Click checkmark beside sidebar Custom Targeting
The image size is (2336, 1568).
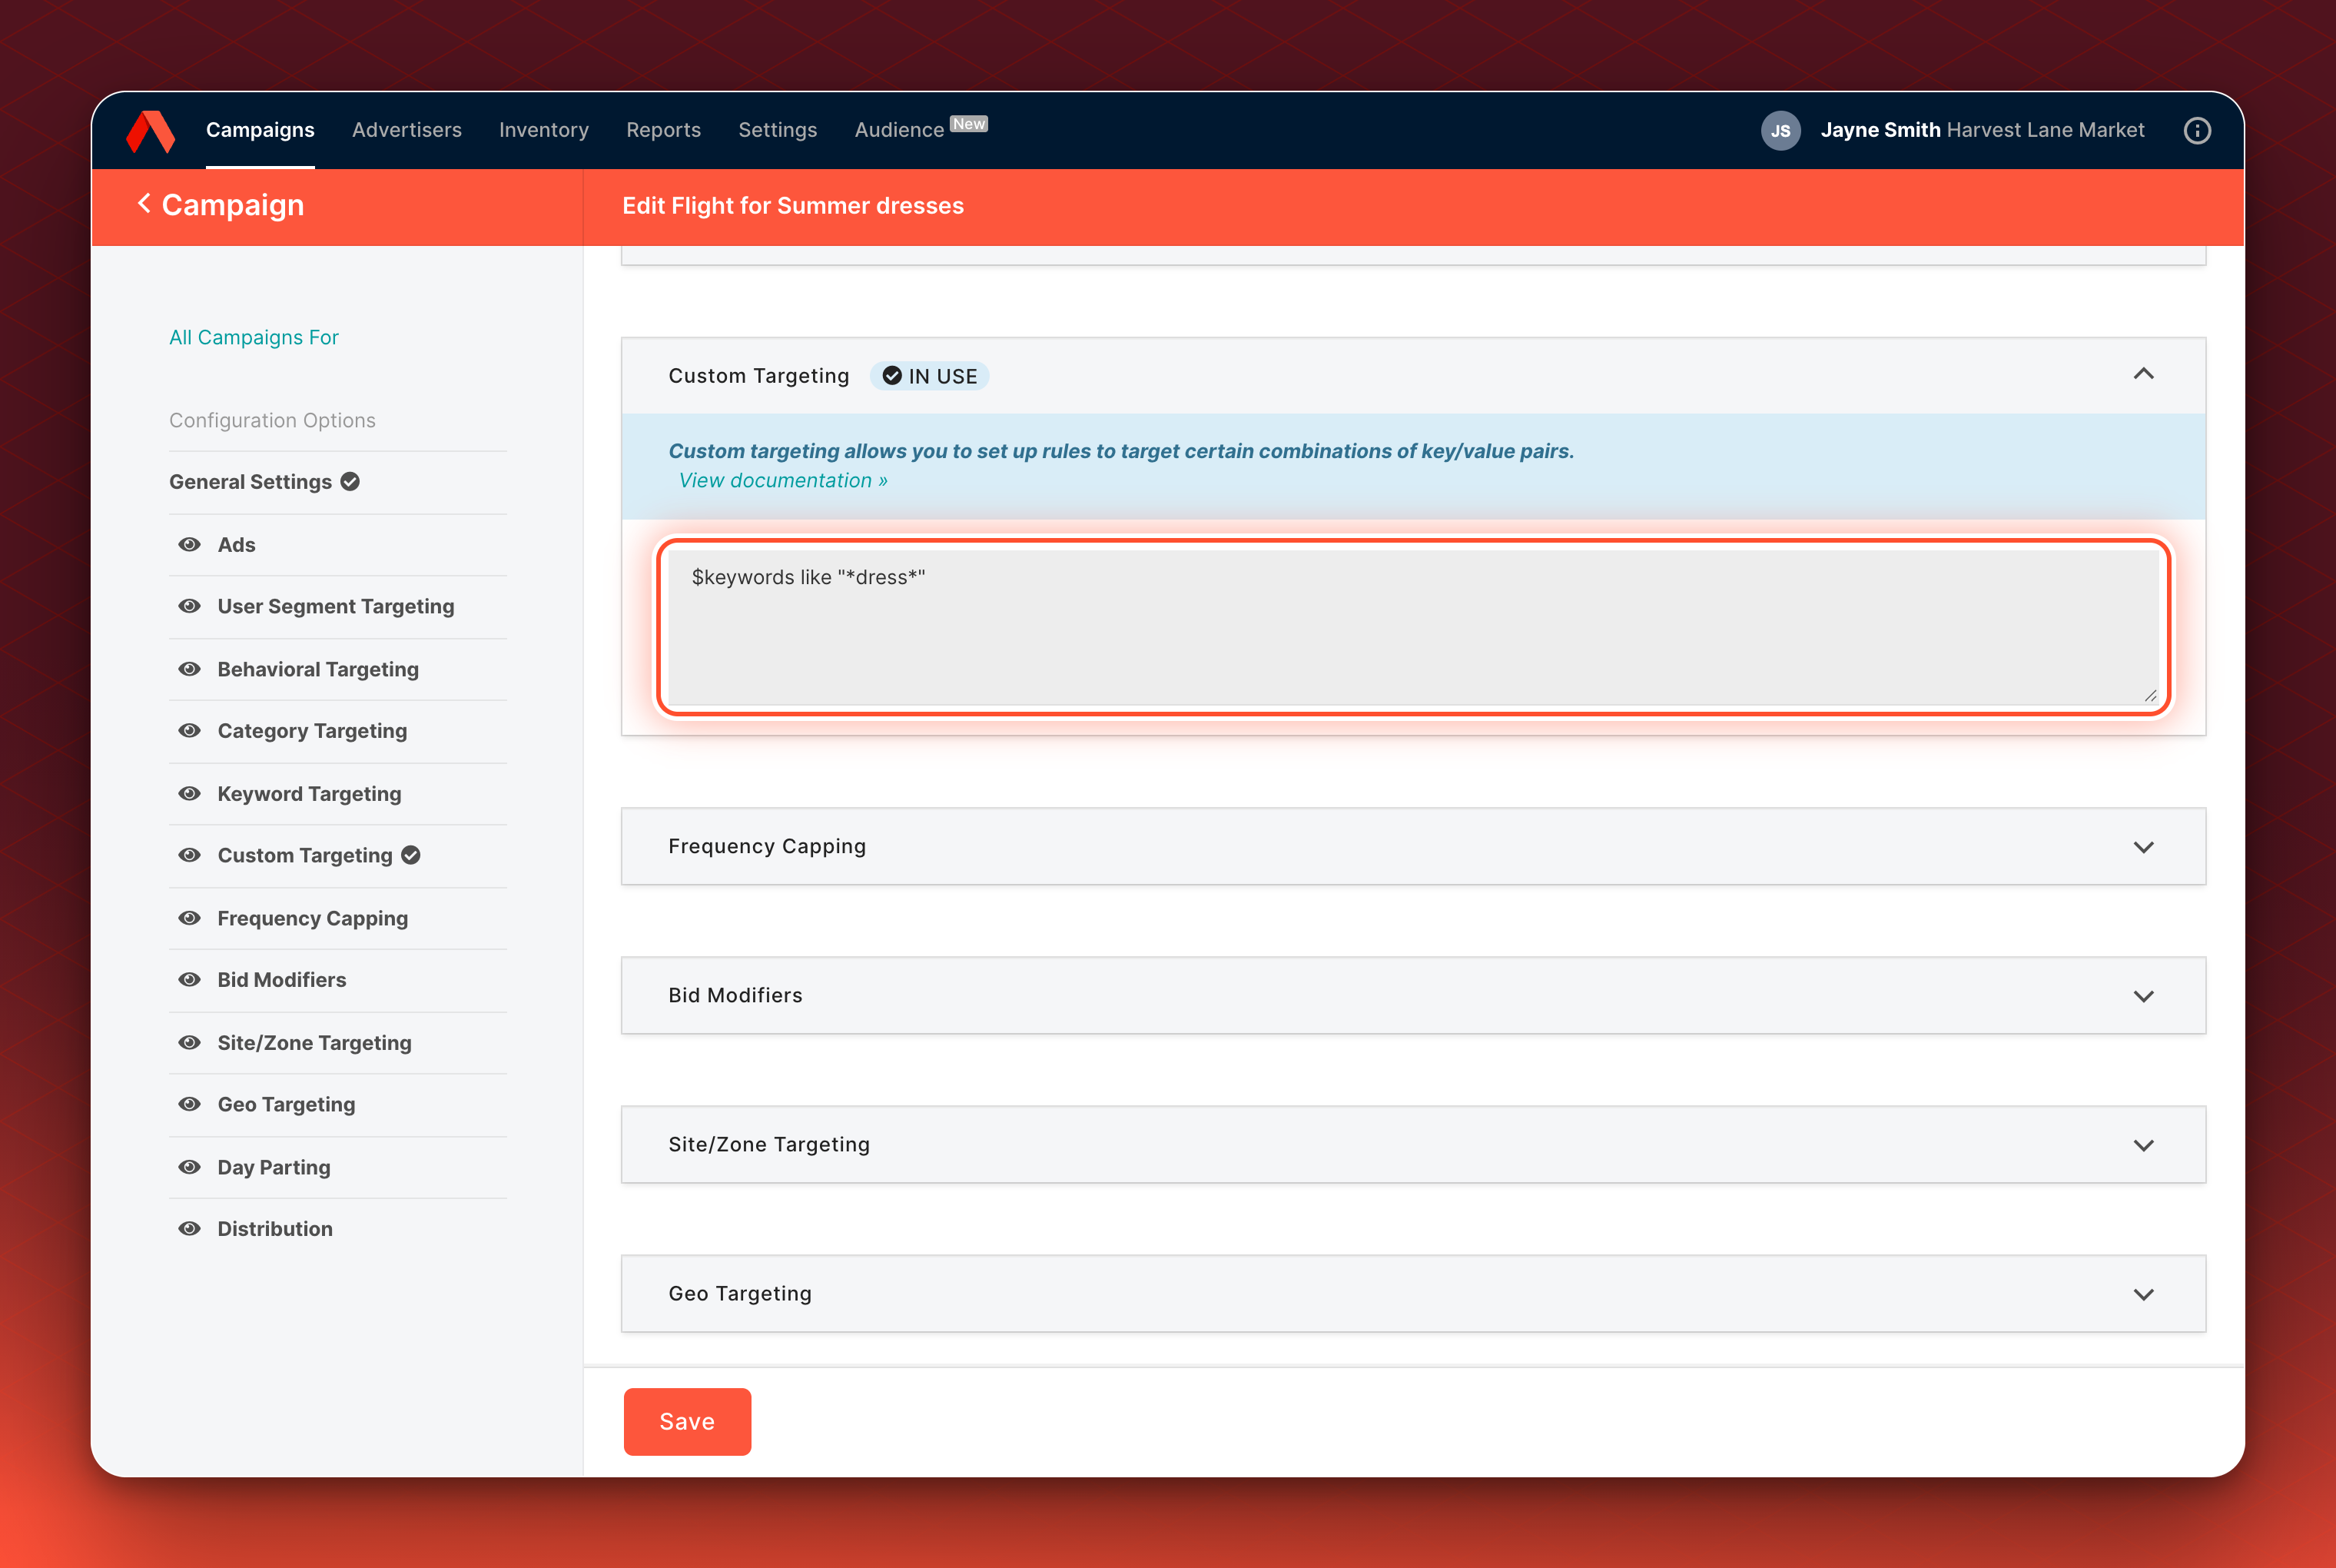[411, 855]
